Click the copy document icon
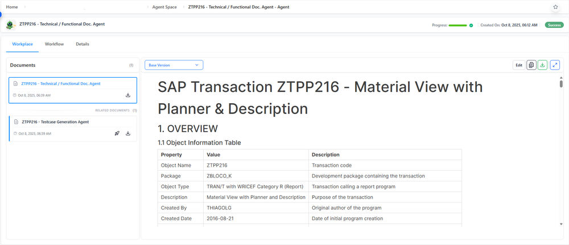The width and height of the screenshot is (569, 245). (531, 65)
